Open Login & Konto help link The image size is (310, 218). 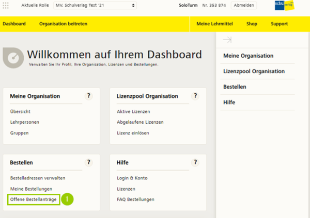(132, 178)
